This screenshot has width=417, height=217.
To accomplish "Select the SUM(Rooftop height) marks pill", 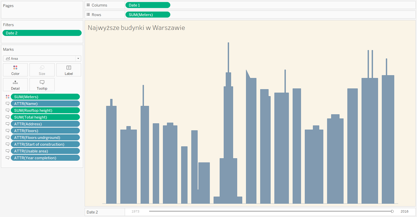I will point(45,110).
